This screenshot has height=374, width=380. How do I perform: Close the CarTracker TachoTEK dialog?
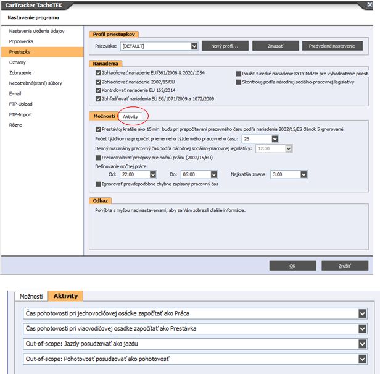(370, 4)
